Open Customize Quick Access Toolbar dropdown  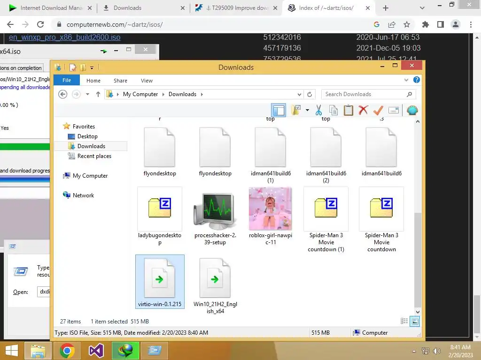(92, 67)
